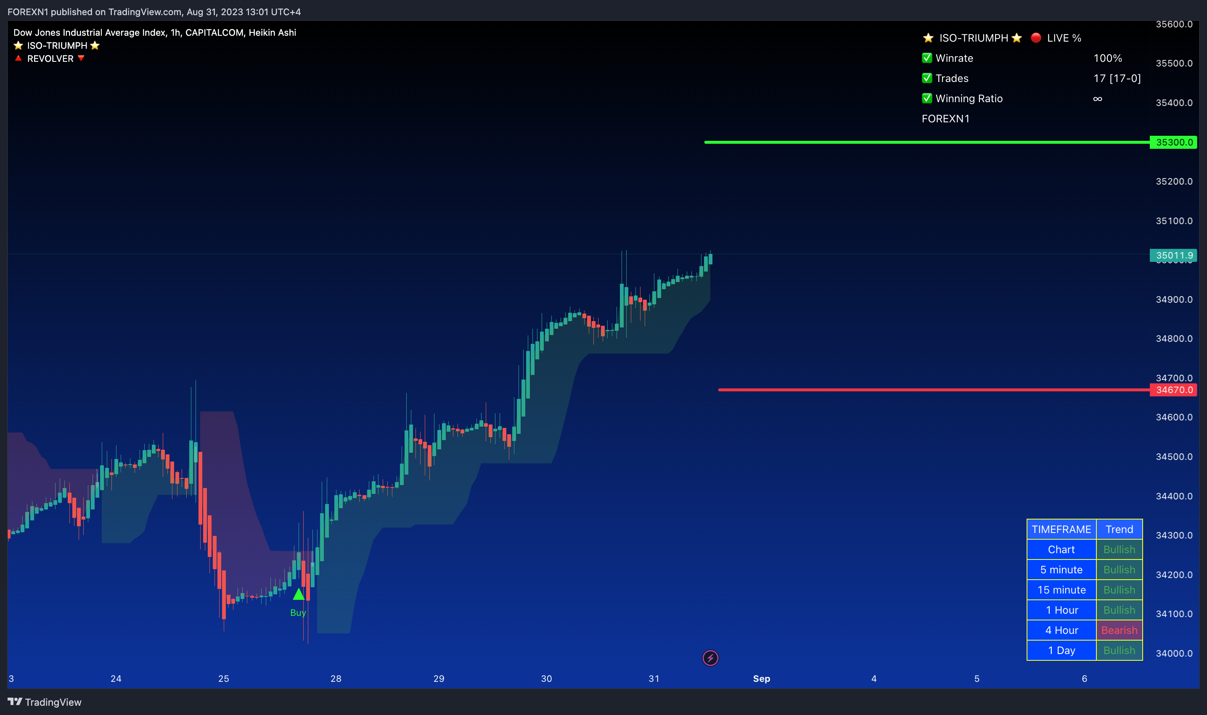Click the 30 date label on time axis

coord(546,678)
